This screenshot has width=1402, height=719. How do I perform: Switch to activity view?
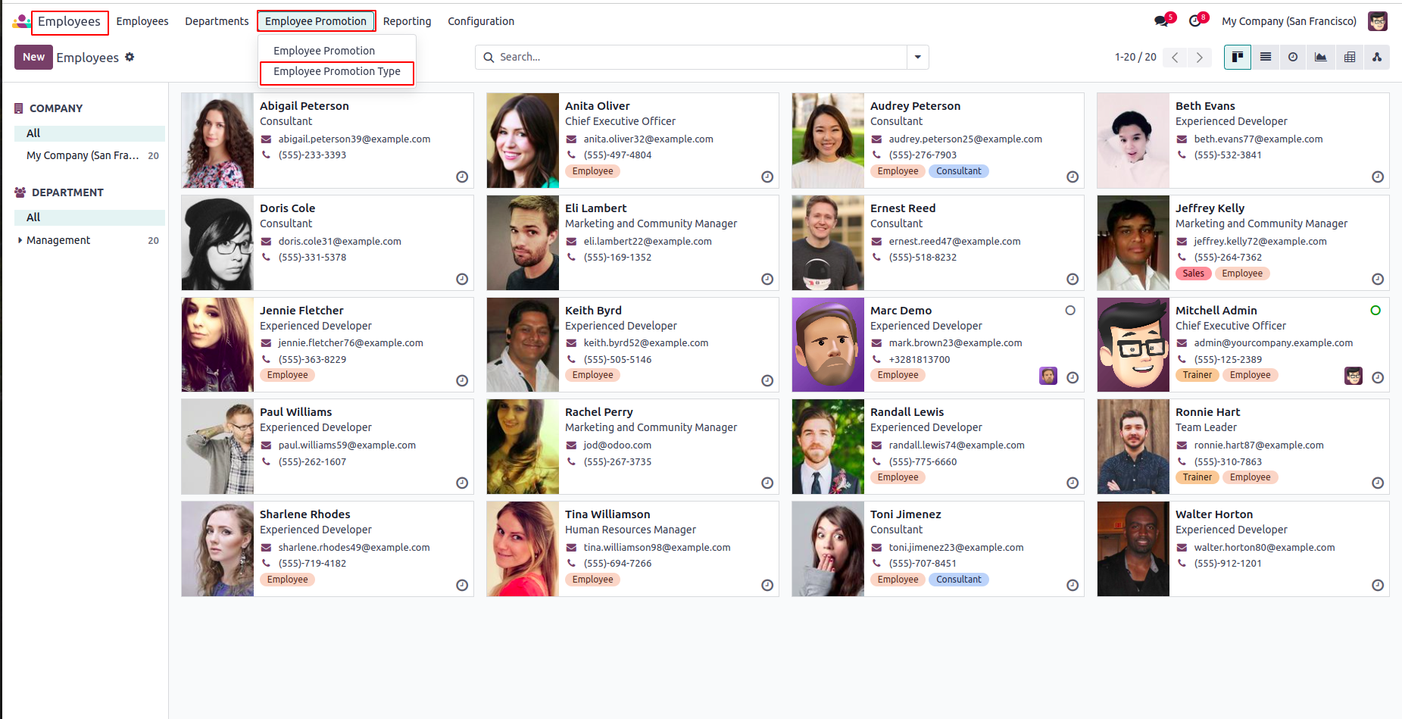pyautogui.click(x=1293, y=57)
